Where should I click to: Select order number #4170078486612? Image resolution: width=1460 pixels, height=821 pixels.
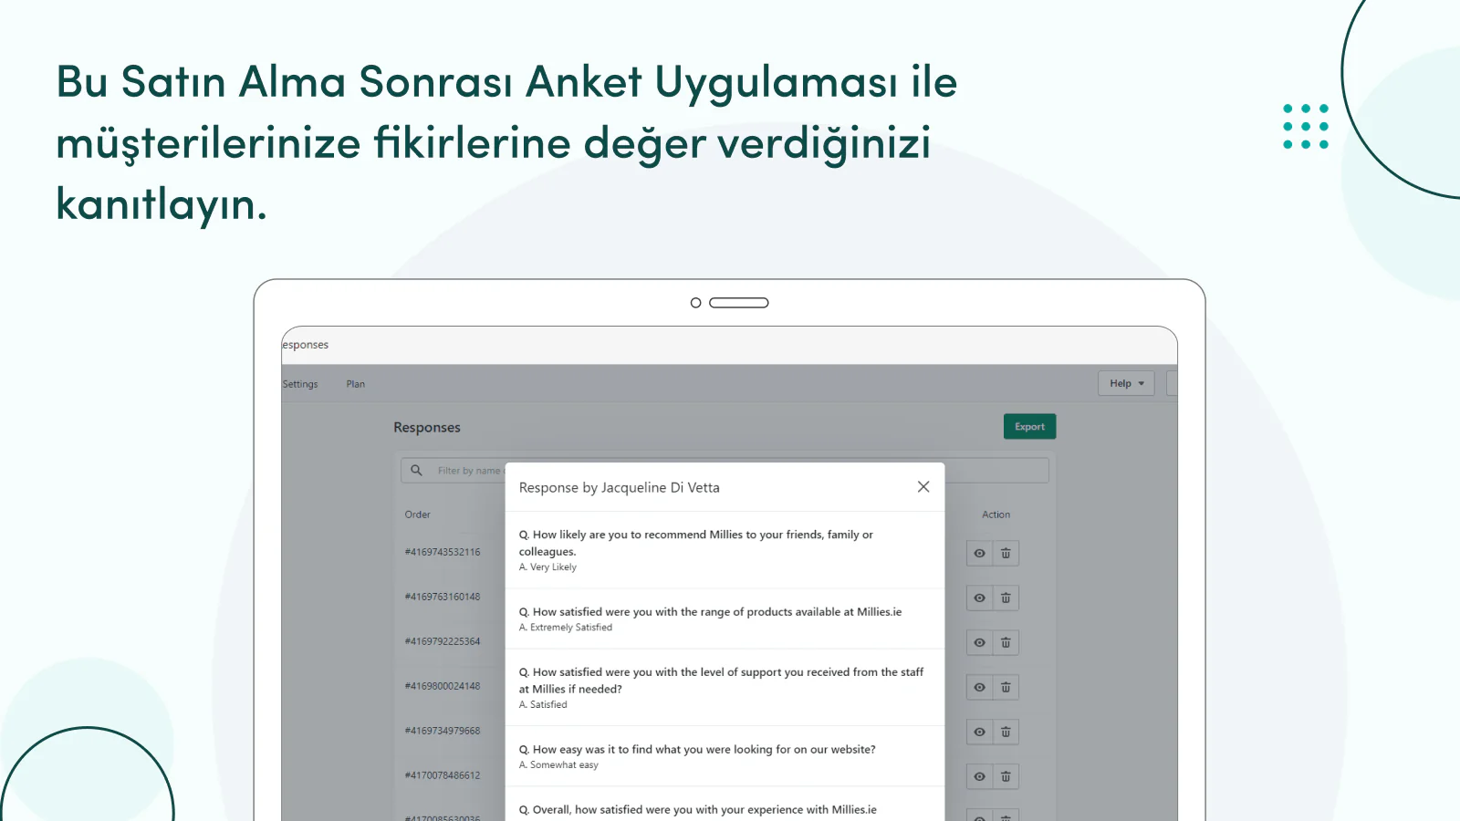coord(443,775)
